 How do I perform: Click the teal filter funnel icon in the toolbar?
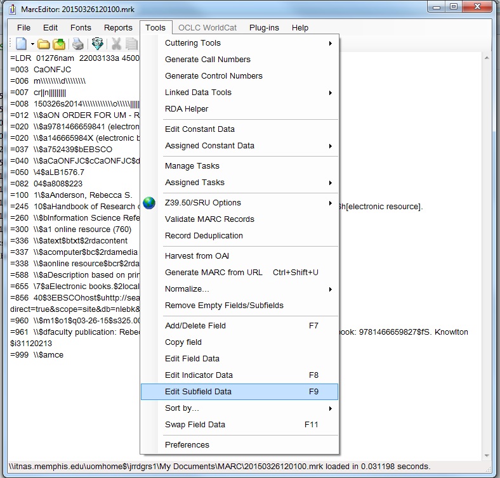pyautogui.click(x=97, y=44)
